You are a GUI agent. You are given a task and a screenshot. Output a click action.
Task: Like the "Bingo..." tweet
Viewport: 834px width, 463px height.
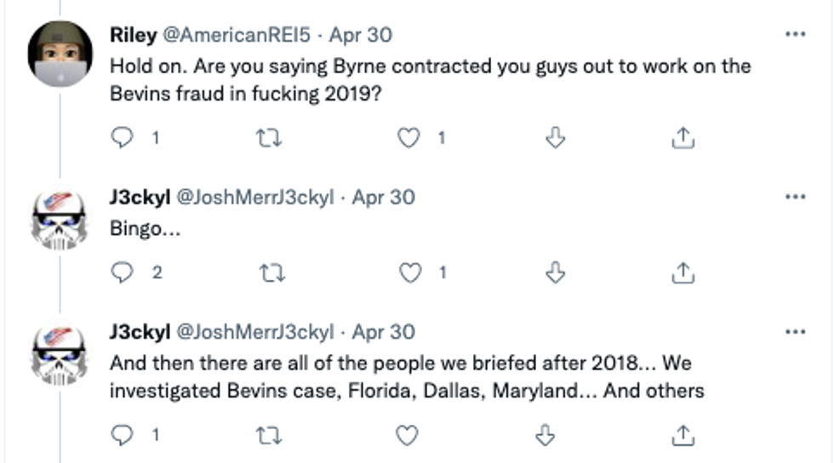coord(409,272)
